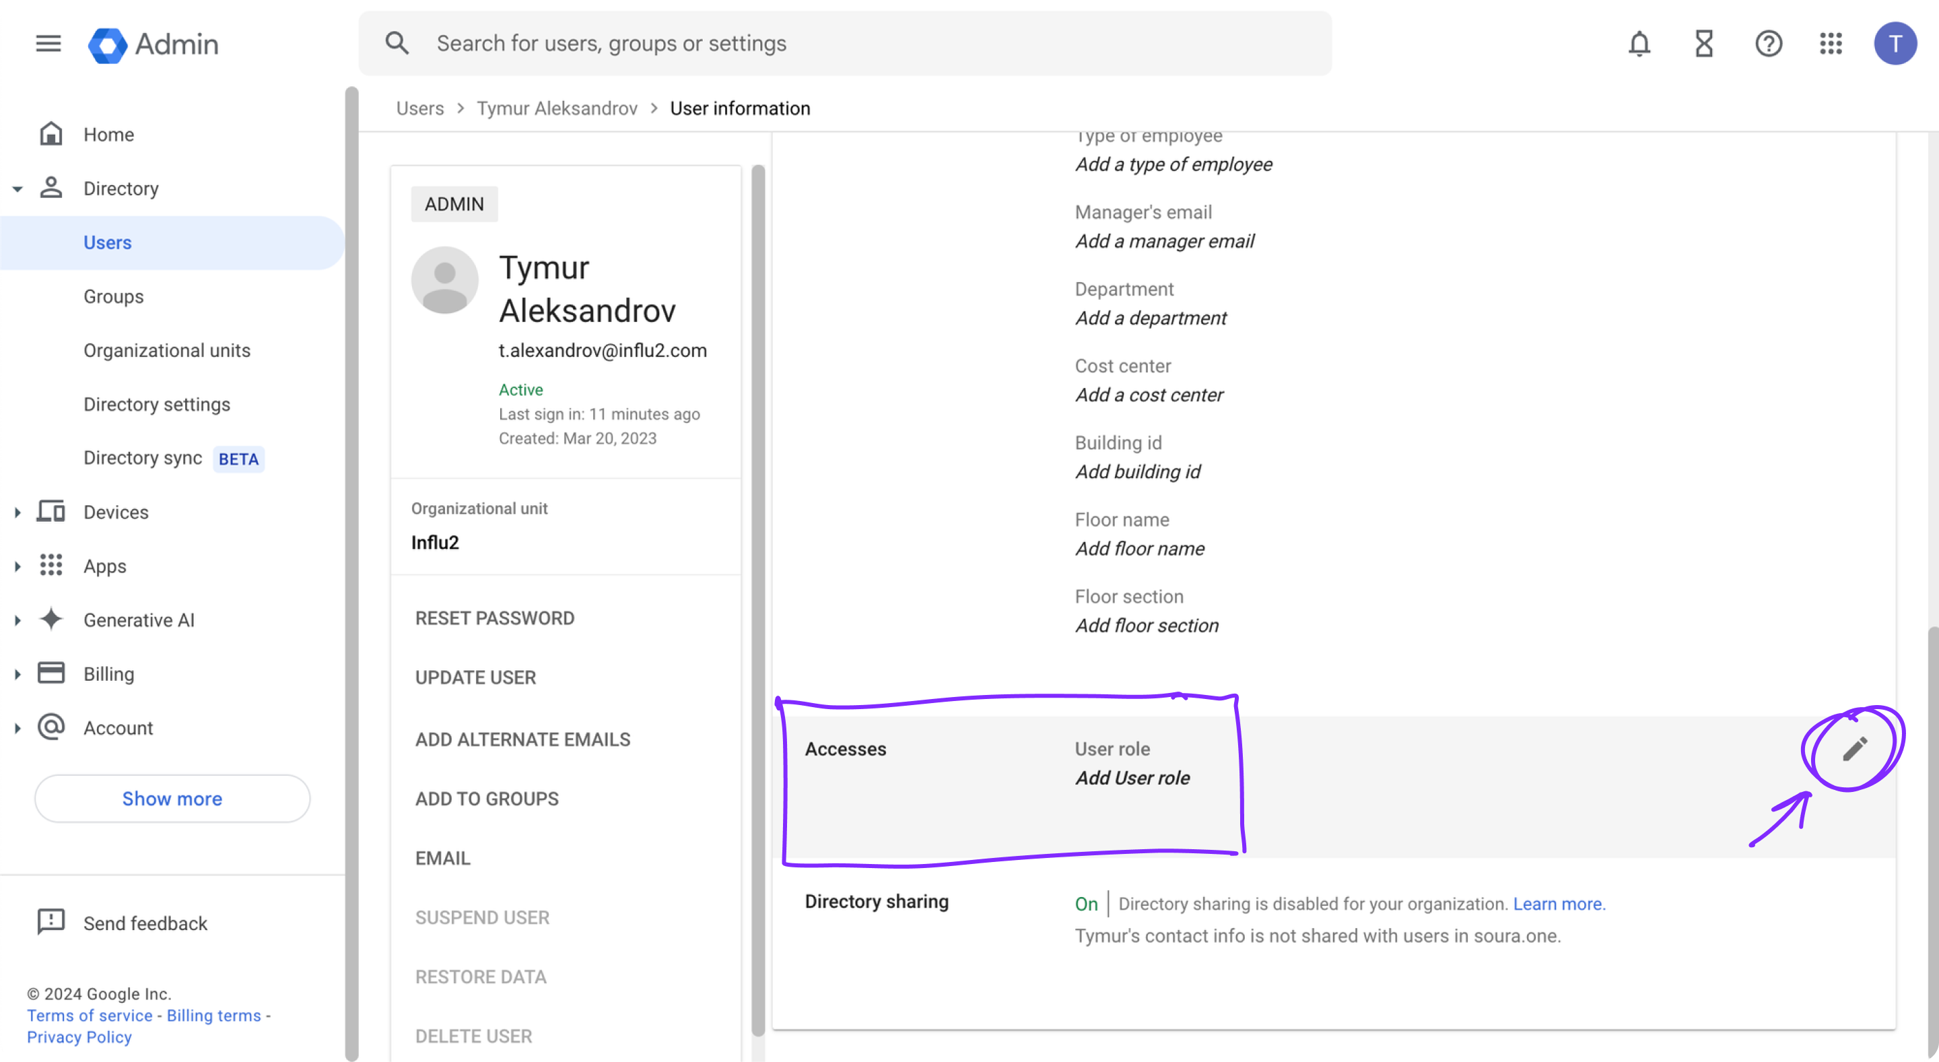Open the Groups sidebar entry
This screenshot has width=1939, height=1062.
click(113, 296)
